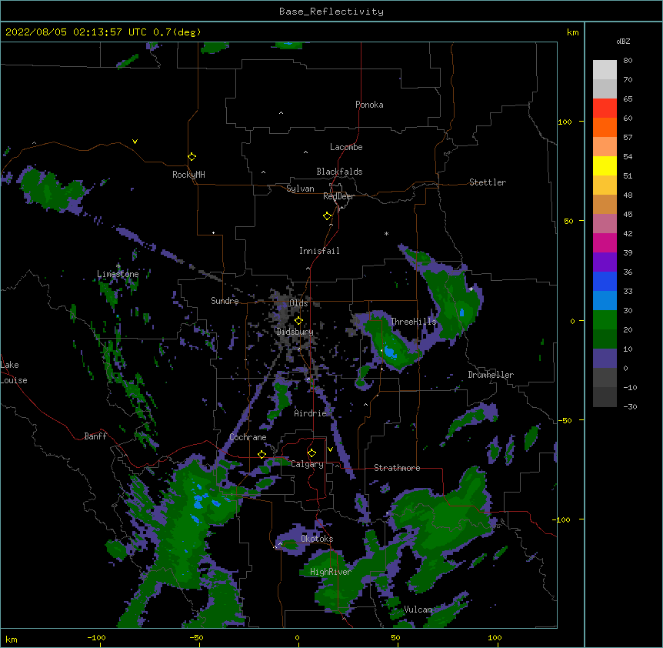Viewport: 663px width, 648px height.
Task: Click the yellow diamond marker near Olds
Action: point(298,321)
